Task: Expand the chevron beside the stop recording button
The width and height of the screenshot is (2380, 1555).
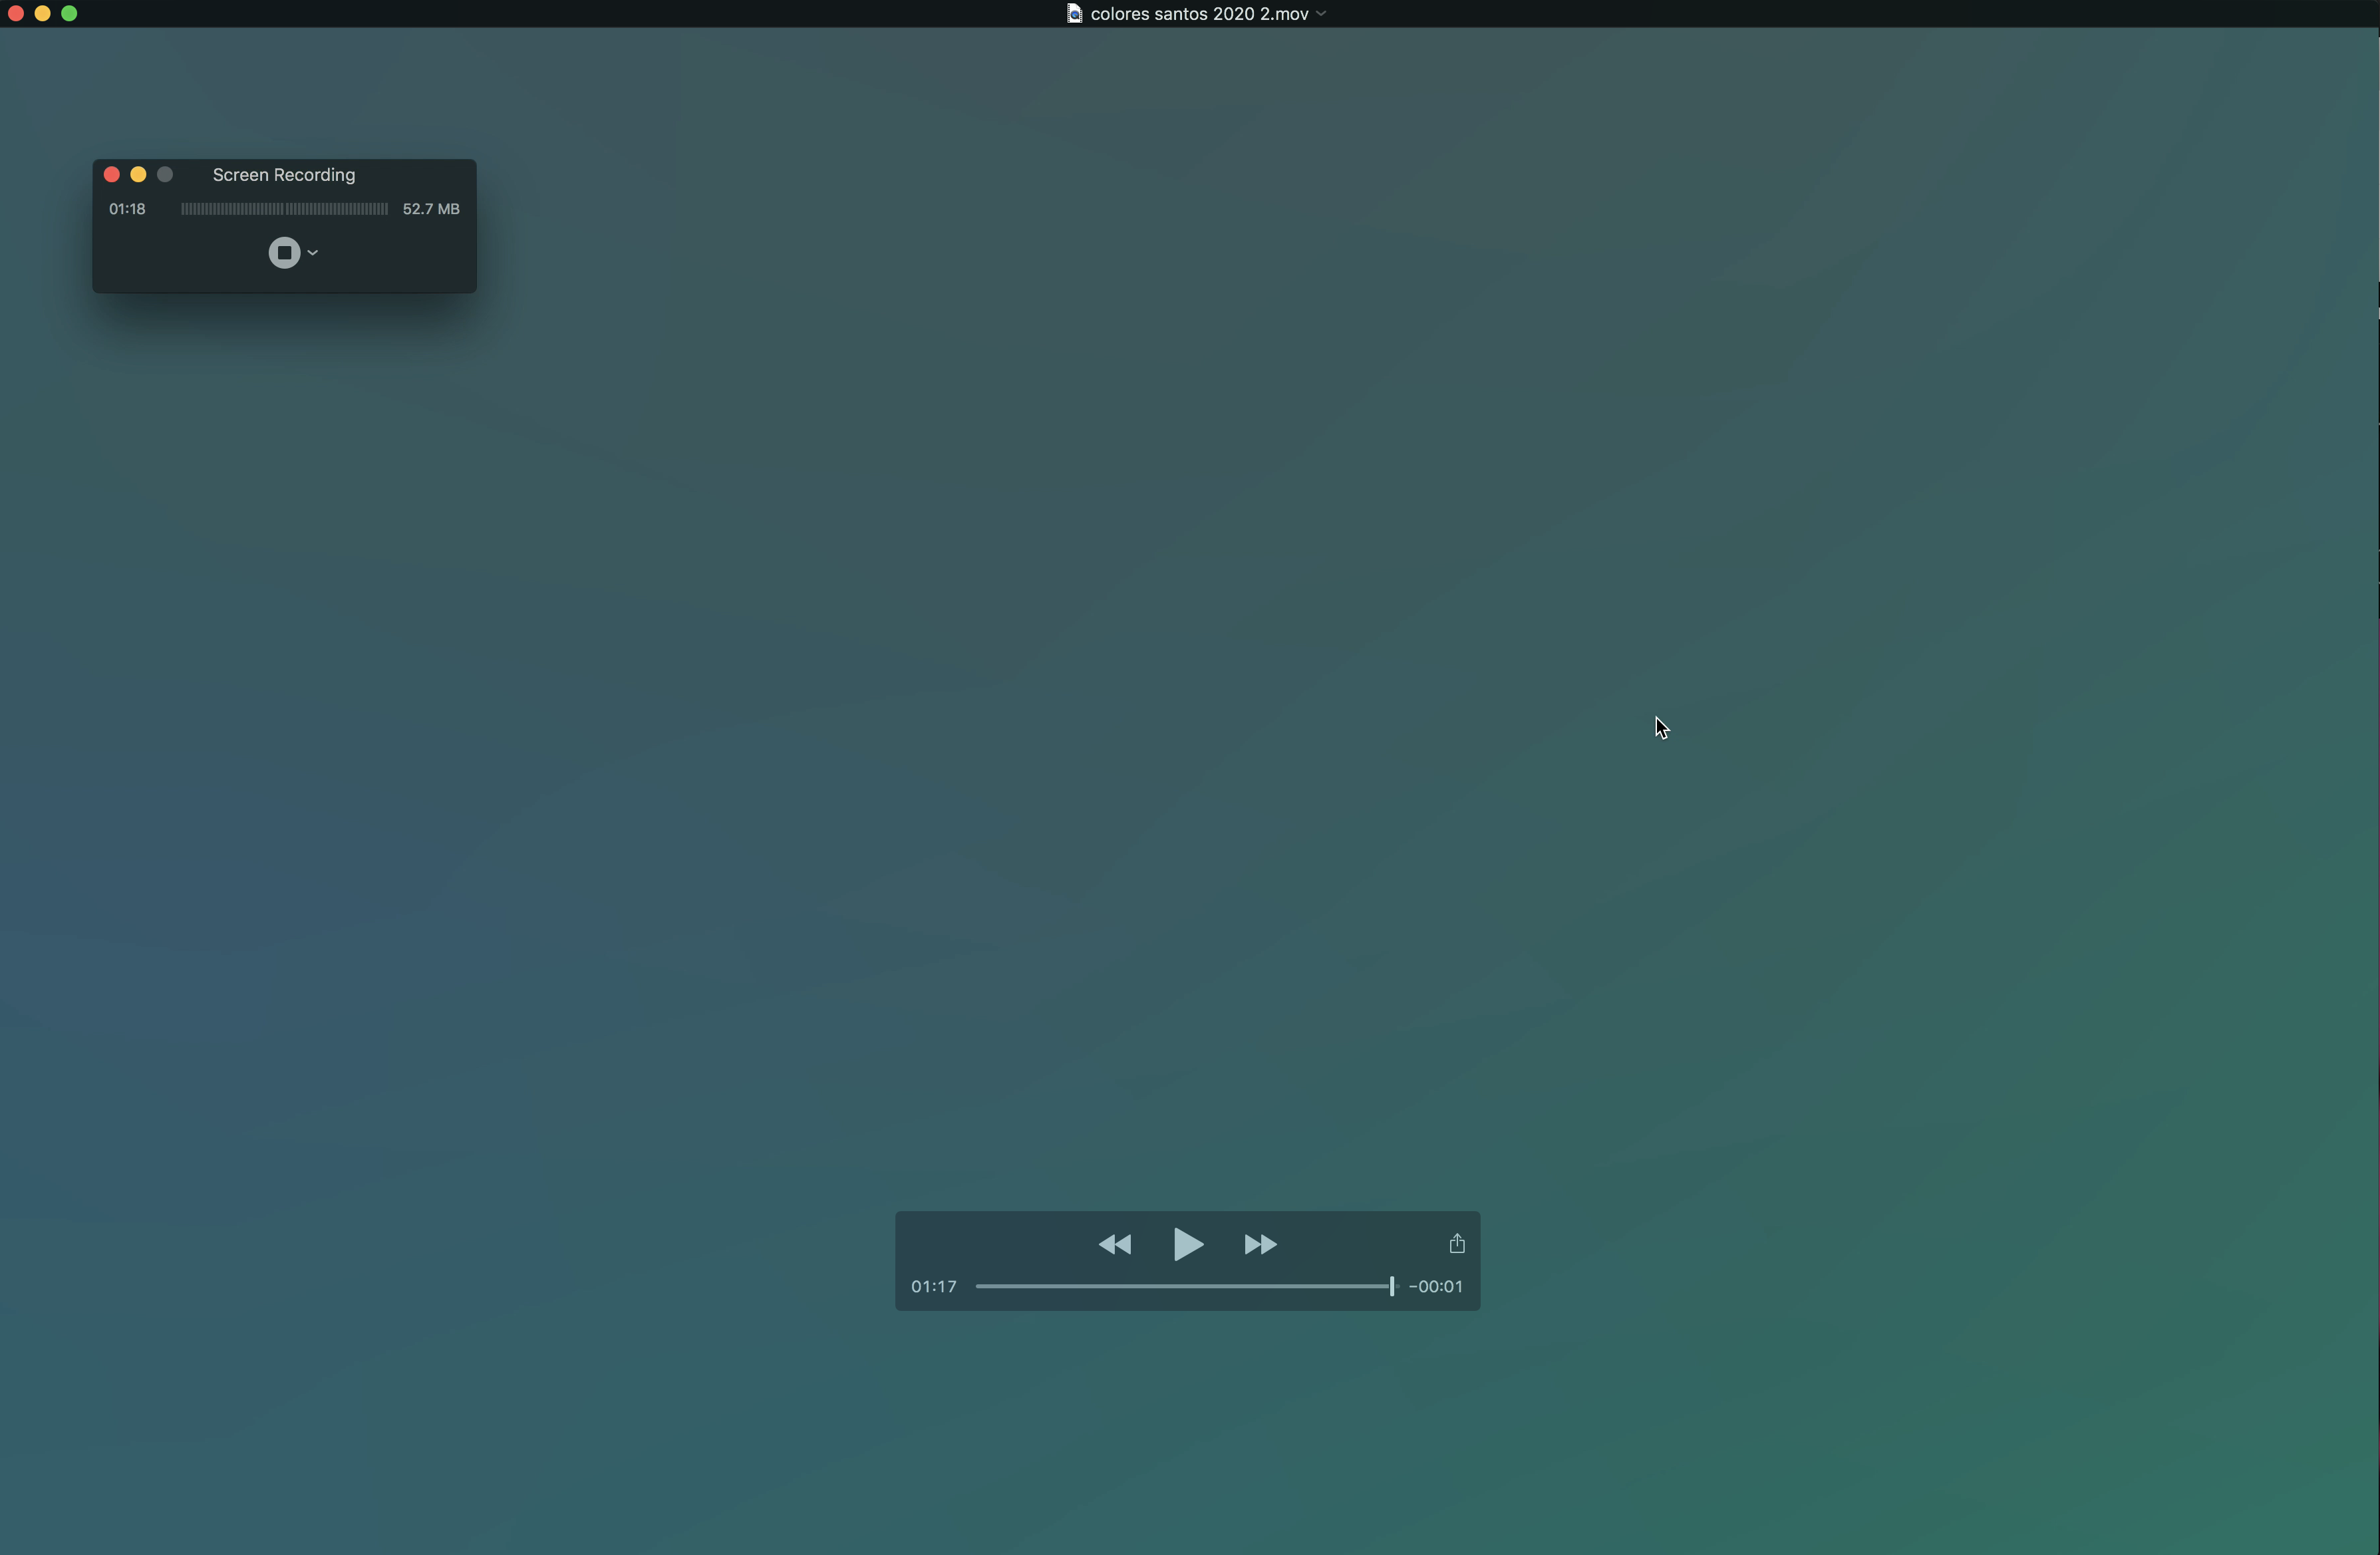Action: 313,253
